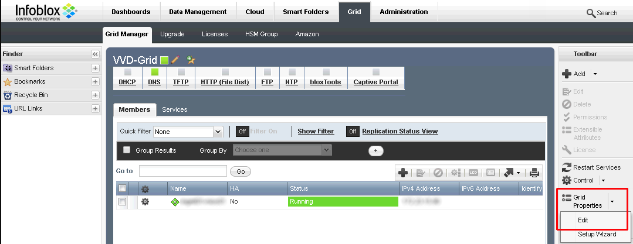The height and width of the screenshot is (244, 633).
Task: Open the Cloud tab
Action: 255,12
